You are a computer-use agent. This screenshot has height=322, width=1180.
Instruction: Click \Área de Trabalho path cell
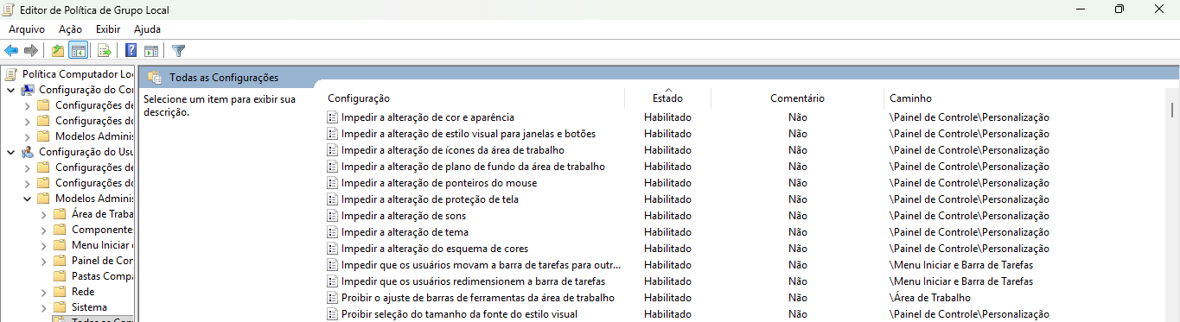(x=929, y=297)
